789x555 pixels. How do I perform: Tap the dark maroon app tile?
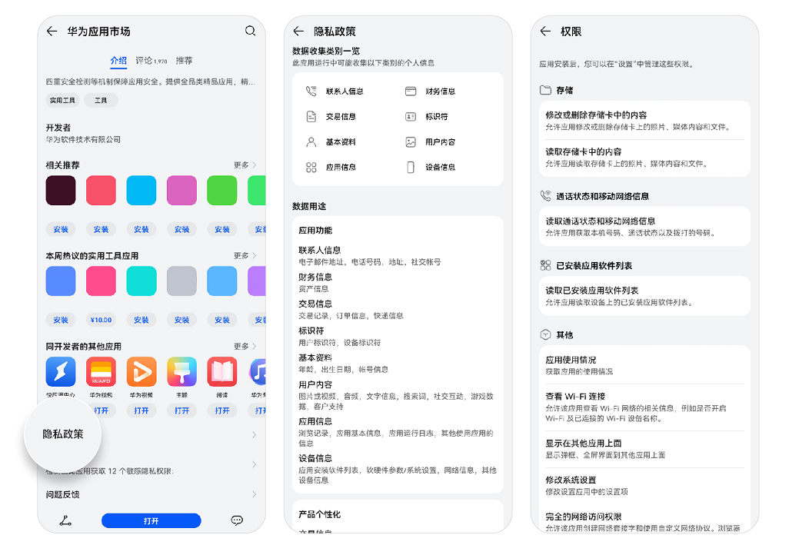click(x=61, y=191)
